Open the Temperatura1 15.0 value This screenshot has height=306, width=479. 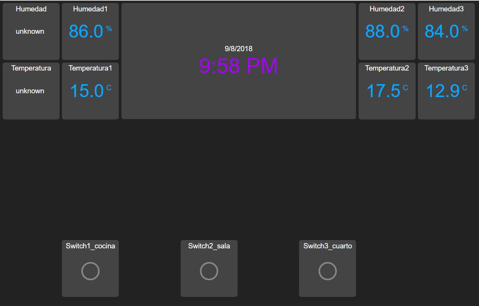pos(87,91)
